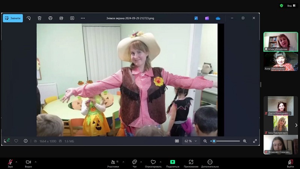This screenshot has height=169, width=300.
Task: Expand participants options arrow
Action: (x=123, y=162)
